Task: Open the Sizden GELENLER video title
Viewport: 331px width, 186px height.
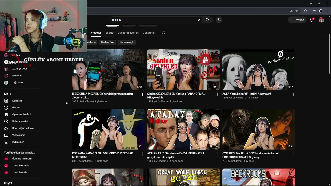Action: (x=176, y=96)
